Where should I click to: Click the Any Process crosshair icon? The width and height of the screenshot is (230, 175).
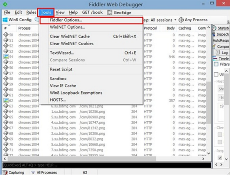pyautogui.click(x=181, y=20)
